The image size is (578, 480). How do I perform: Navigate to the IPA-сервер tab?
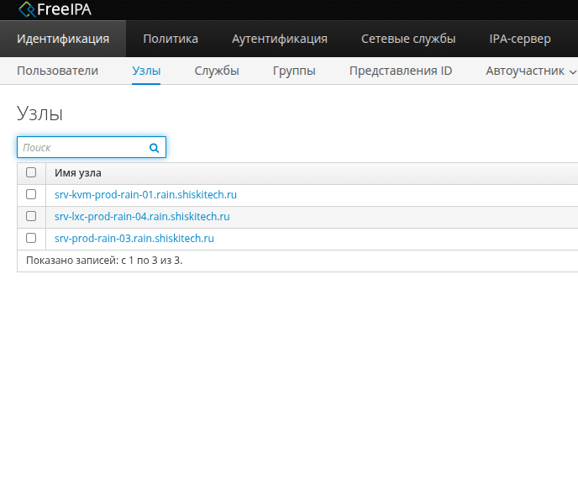[520, 39]
